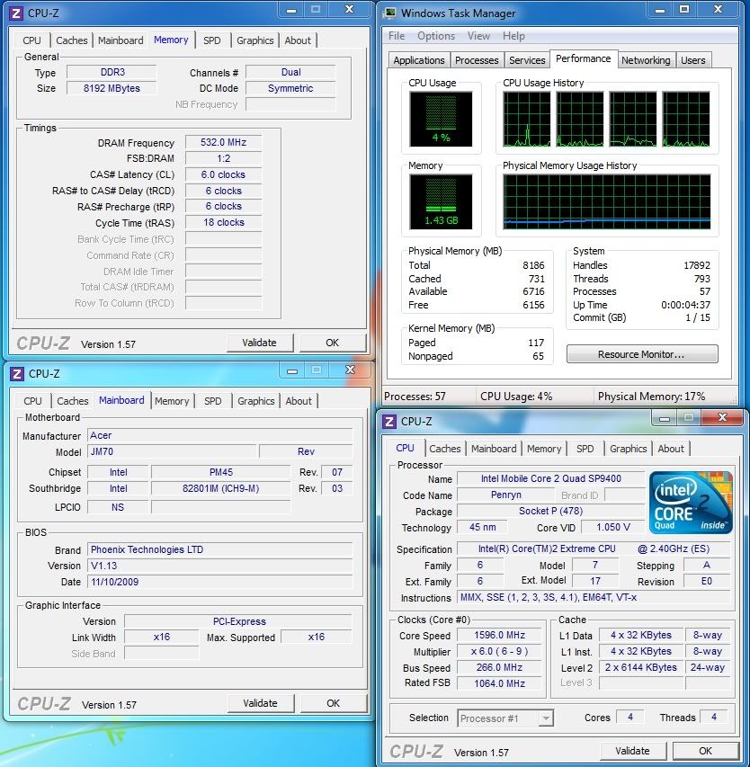Click Physical Memory 17% in status bar
The height and width of the screenshot is (767, 750).
(651, 397)
